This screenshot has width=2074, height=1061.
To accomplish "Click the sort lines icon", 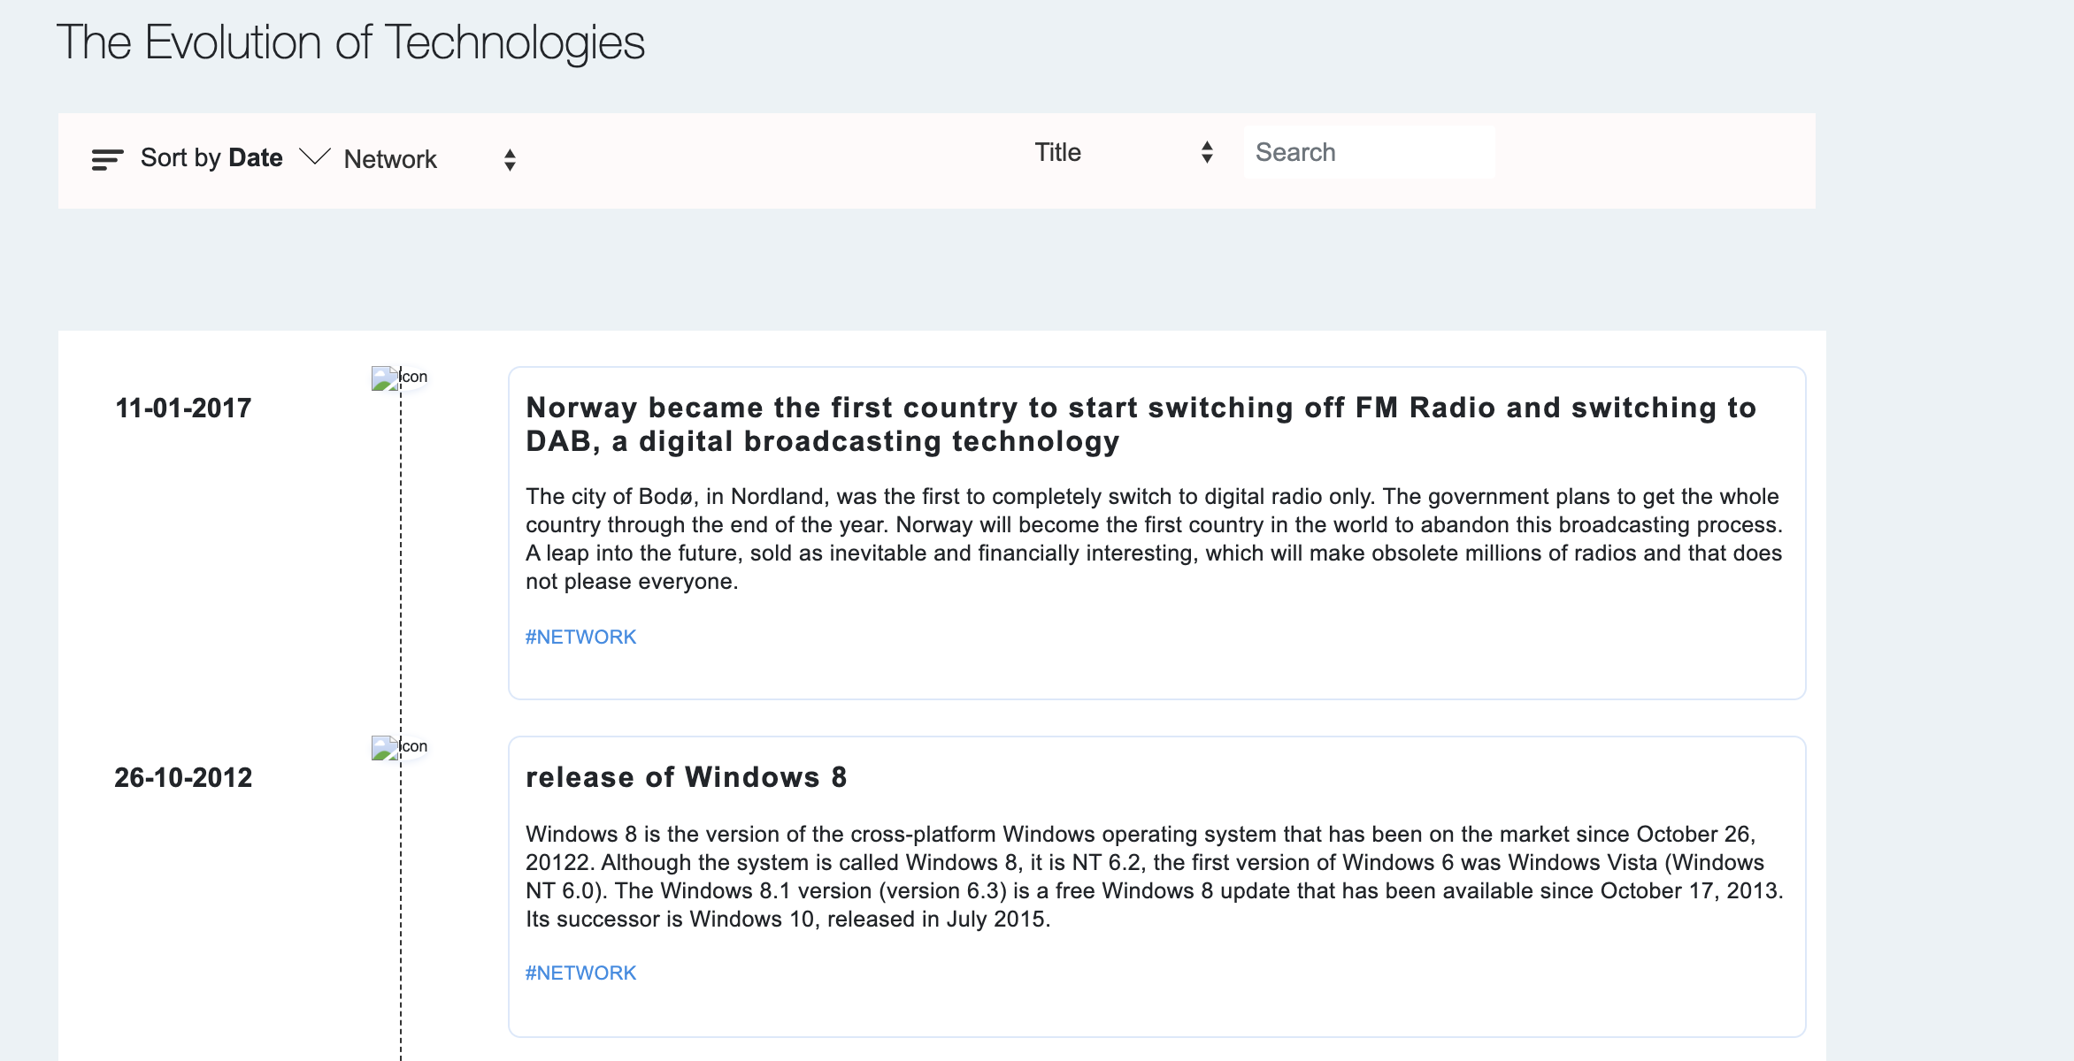I will click(107, 160).
